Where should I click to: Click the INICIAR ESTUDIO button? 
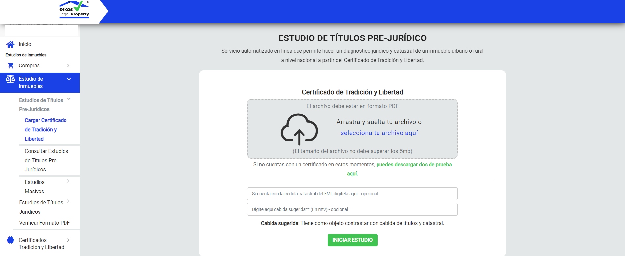click(352, 240)
